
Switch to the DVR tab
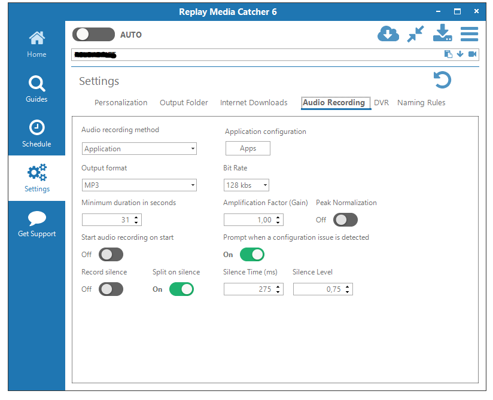tap(381, 103)
